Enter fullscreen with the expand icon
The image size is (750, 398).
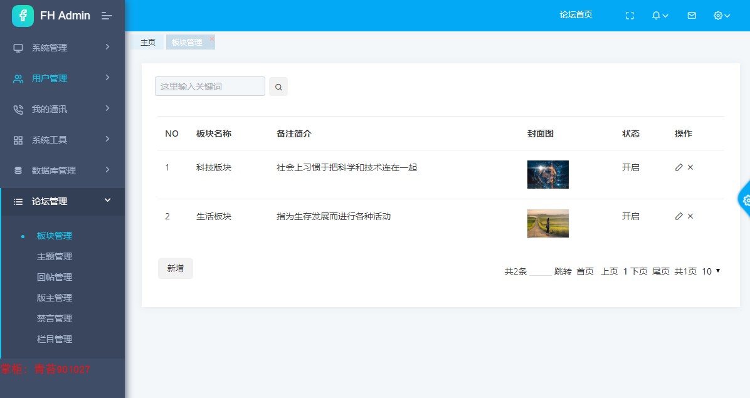click(630, 16)
